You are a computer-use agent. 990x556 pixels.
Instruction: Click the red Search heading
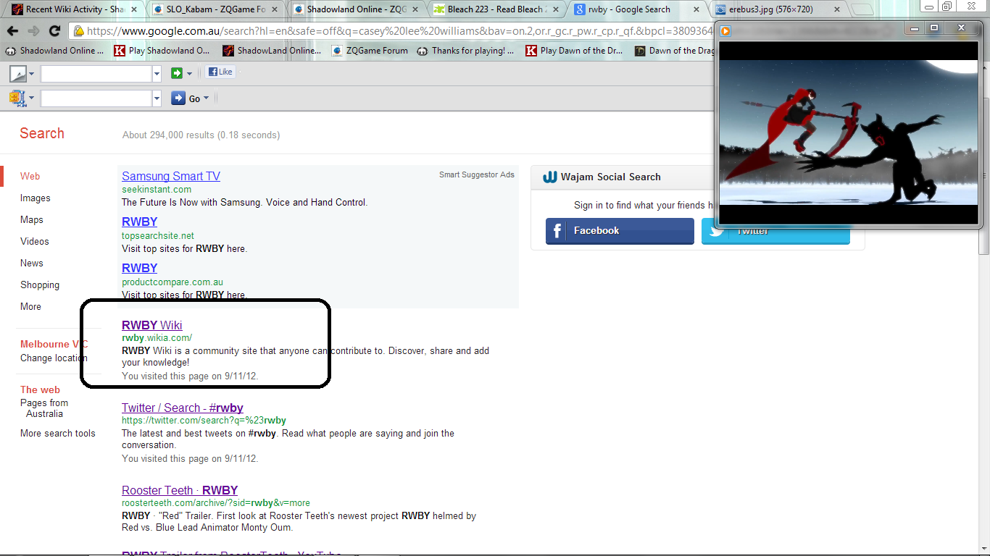(x=42, y=133)
